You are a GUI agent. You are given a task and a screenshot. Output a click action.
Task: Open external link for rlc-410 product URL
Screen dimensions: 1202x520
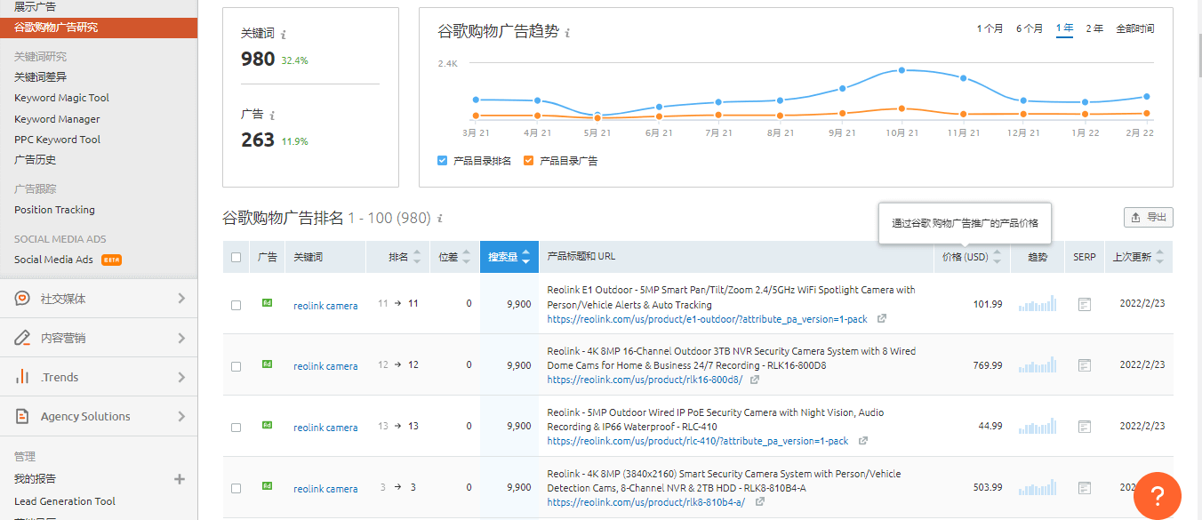862,441
